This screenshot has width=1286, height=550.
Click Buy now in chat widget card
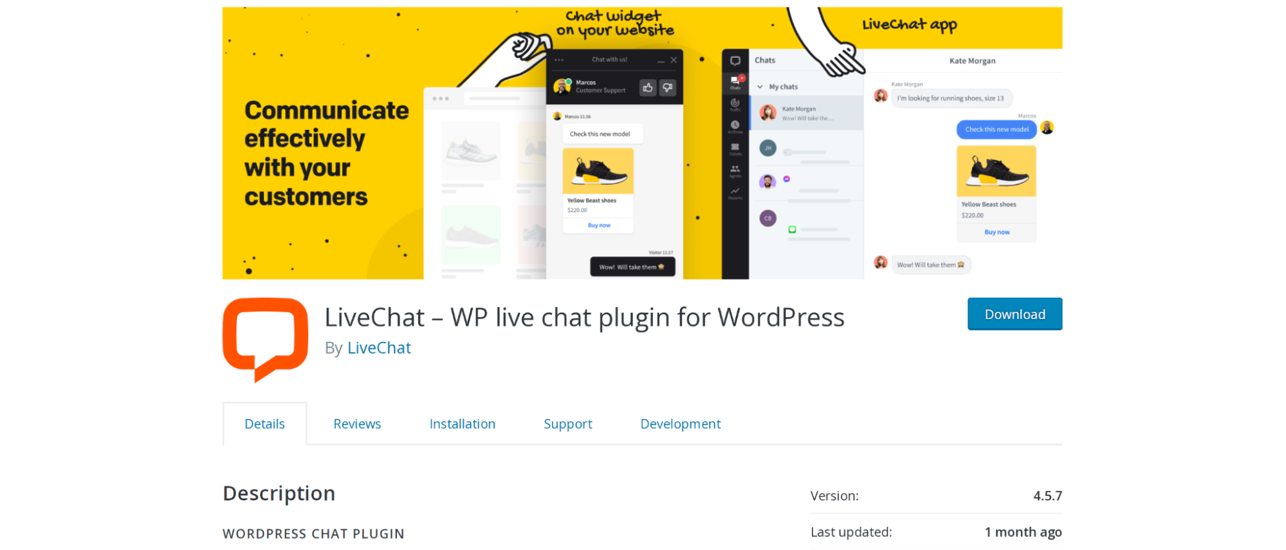599,225
